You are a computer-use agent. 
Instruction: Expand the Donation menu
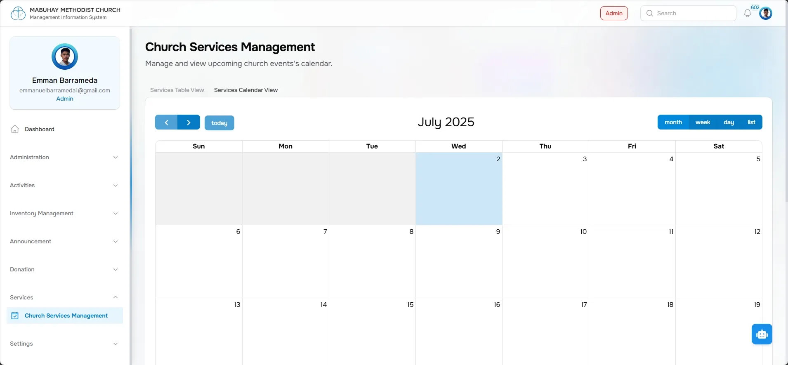(64, 269)
